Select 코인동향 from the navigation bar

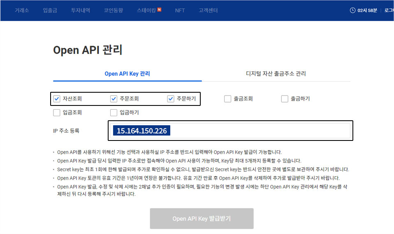pos(113,10)
